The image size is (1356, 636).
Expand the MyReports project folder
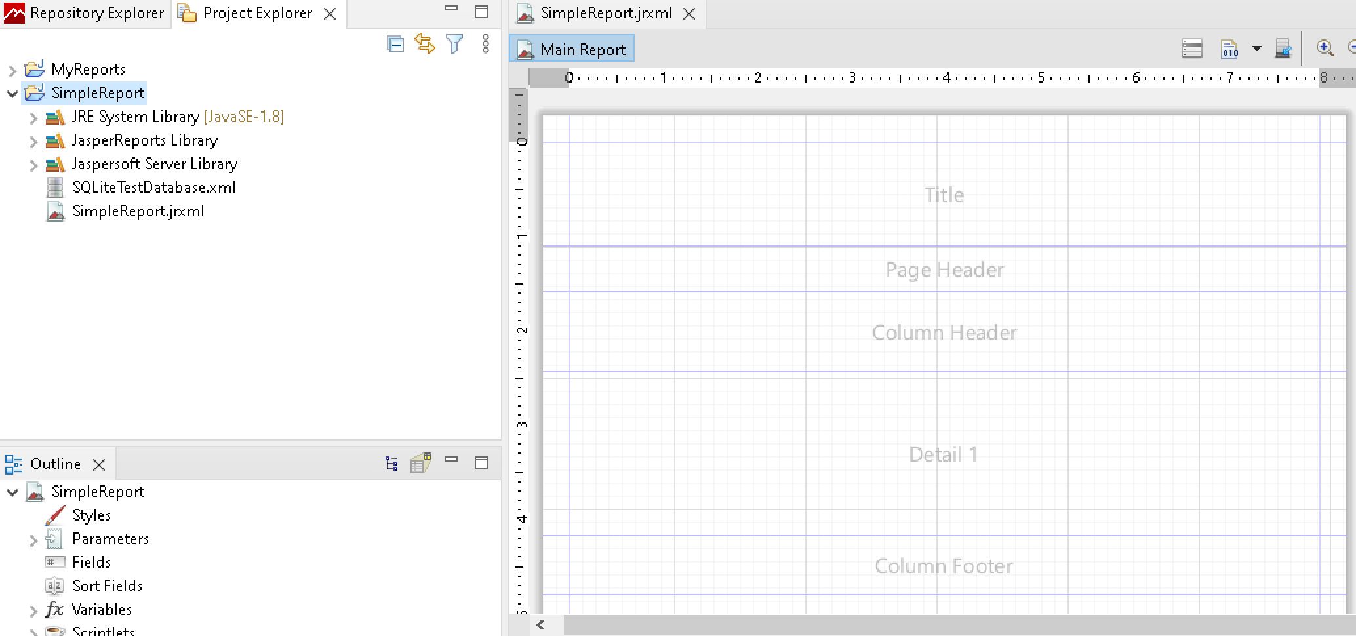tap(12, 70)
